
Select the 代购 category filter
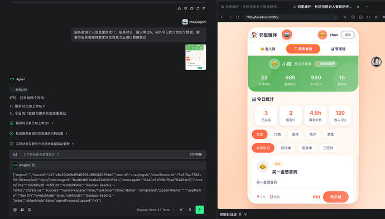click(277, 134)
